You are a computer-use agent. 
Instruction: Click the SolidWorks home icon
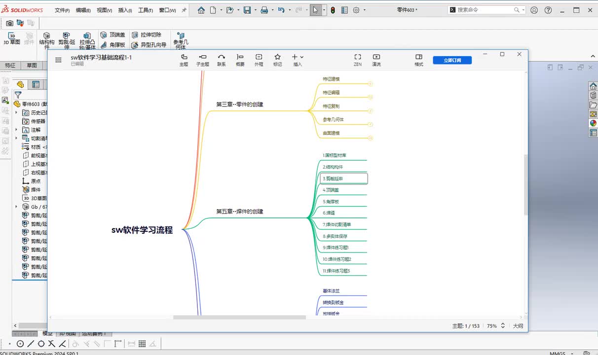tap(201, 10)
